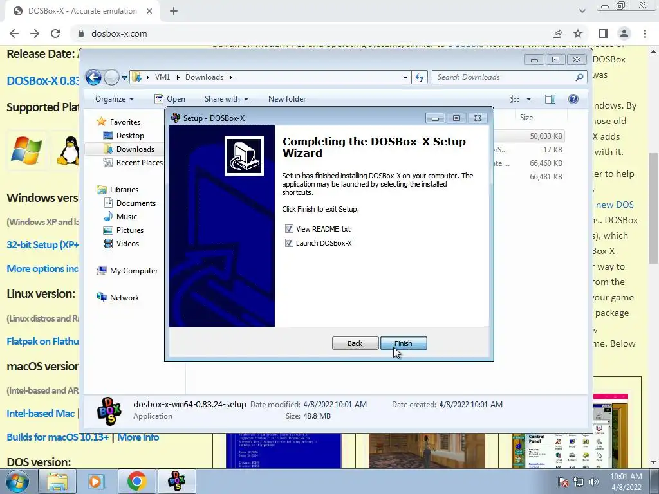
Task: Open File Explorer from the taskbar
Action: tap(57, 482)
